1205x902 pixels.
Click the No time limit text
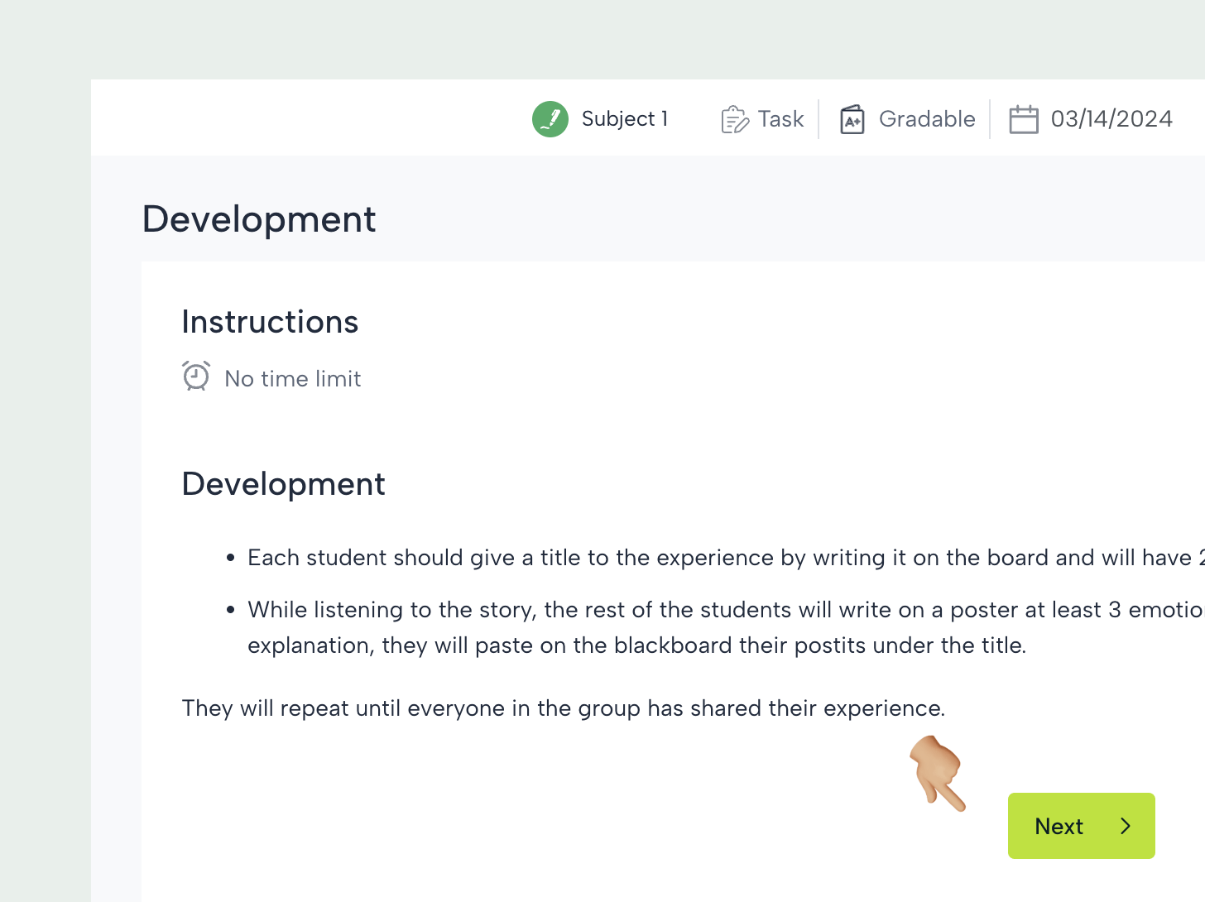(x=293, y=379)
